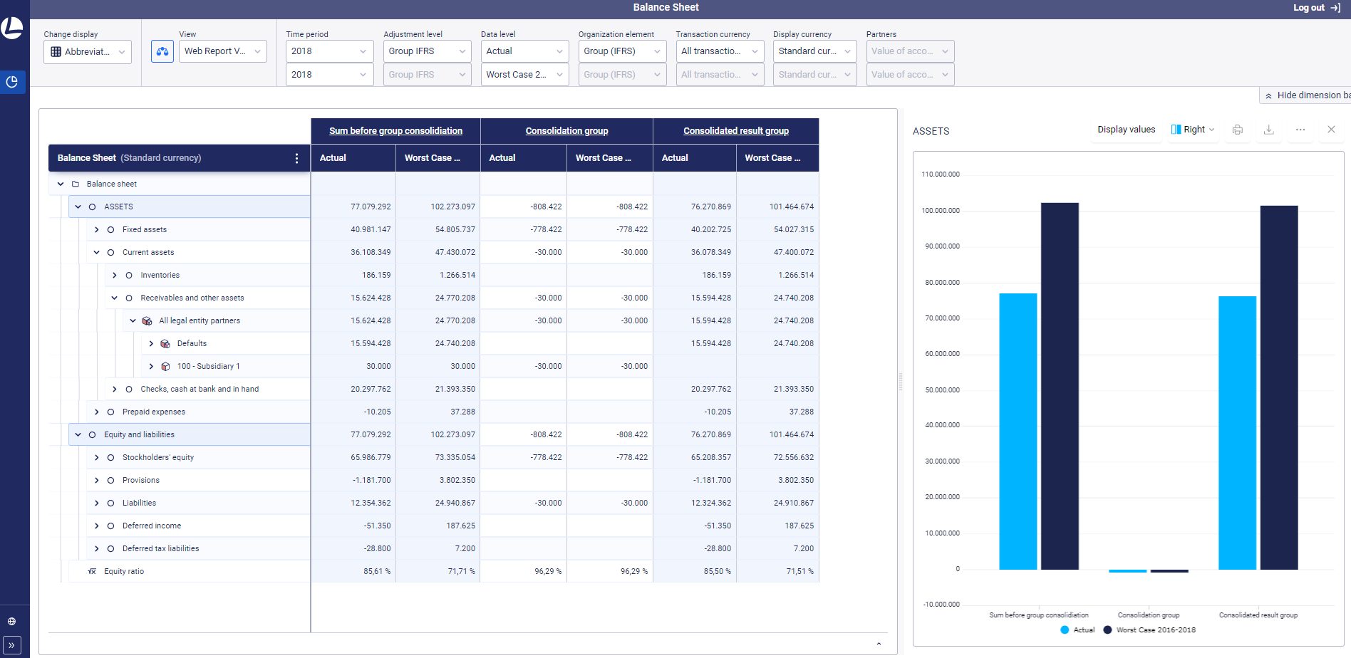Image resolution: width=1351 pixels, height=658 pixels.
Task: Click the pie chart icon in left sidebar
Action: pyautogui.click(x=12, y=82)
